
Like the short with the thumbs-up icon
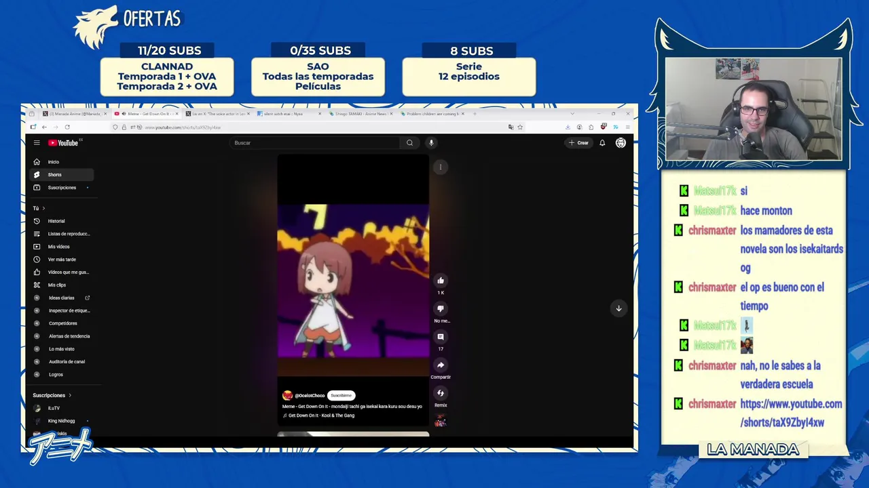coord(441,281)
